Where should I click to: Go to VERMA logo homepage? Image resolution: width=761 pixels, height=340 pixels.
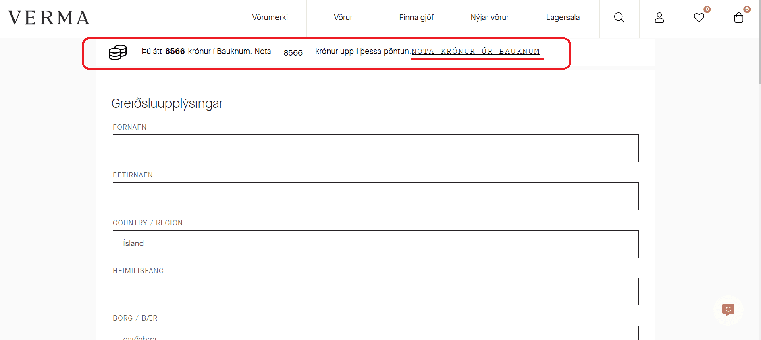pyautogui.click(x=49, y=18)
